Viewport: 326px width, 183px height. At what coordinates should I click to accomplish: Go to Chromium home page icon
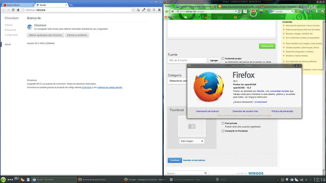[18, 10]
